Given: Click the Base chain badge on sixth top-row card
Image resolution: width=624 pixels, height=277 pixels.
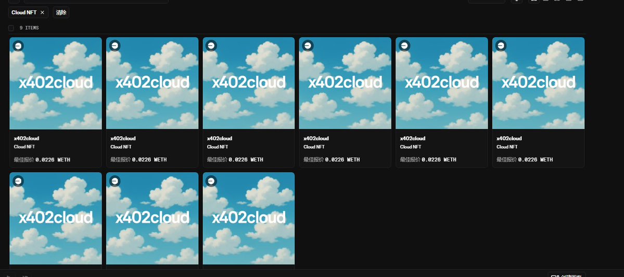Looking at the screenshot, I should tap(501, 46).
